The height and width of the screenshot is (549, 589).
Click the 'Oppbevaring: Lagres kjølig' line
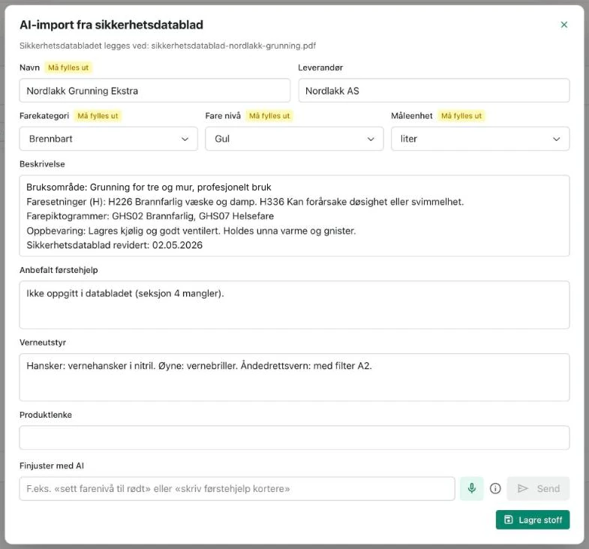191,230
